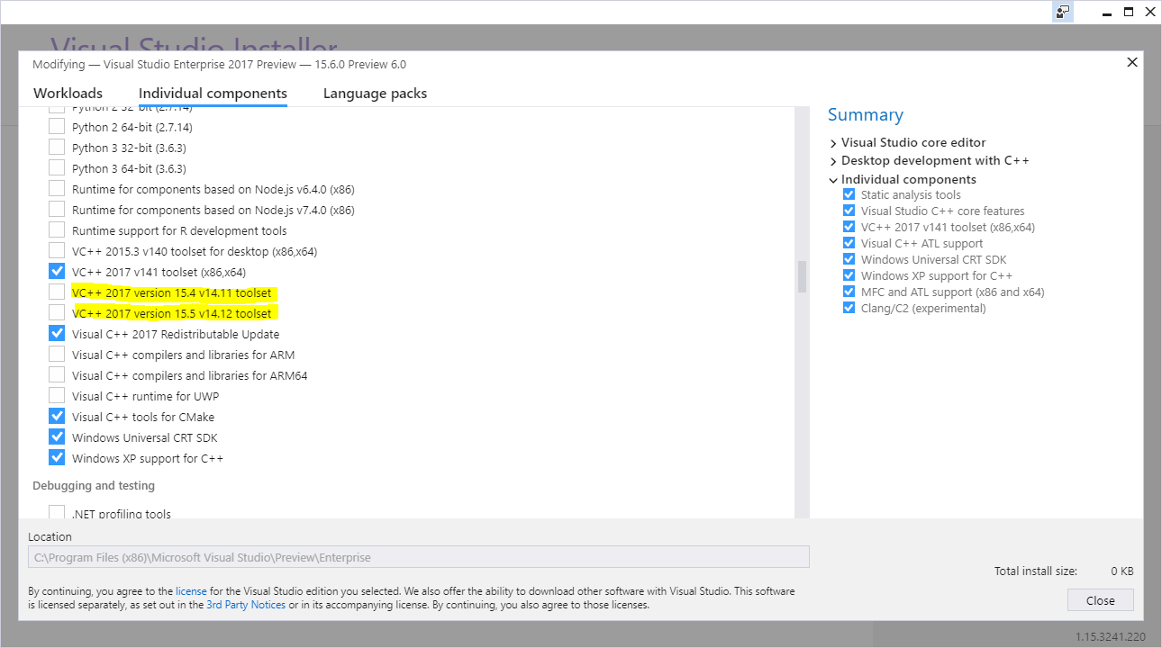Collapse Individual components section in Summary
The width and height of the screenshot is (1162, 648).
(x=833, y=179)
